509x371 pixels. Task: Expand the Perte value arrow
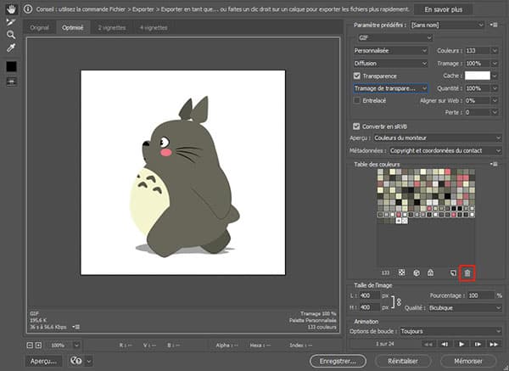pos(495,112)
